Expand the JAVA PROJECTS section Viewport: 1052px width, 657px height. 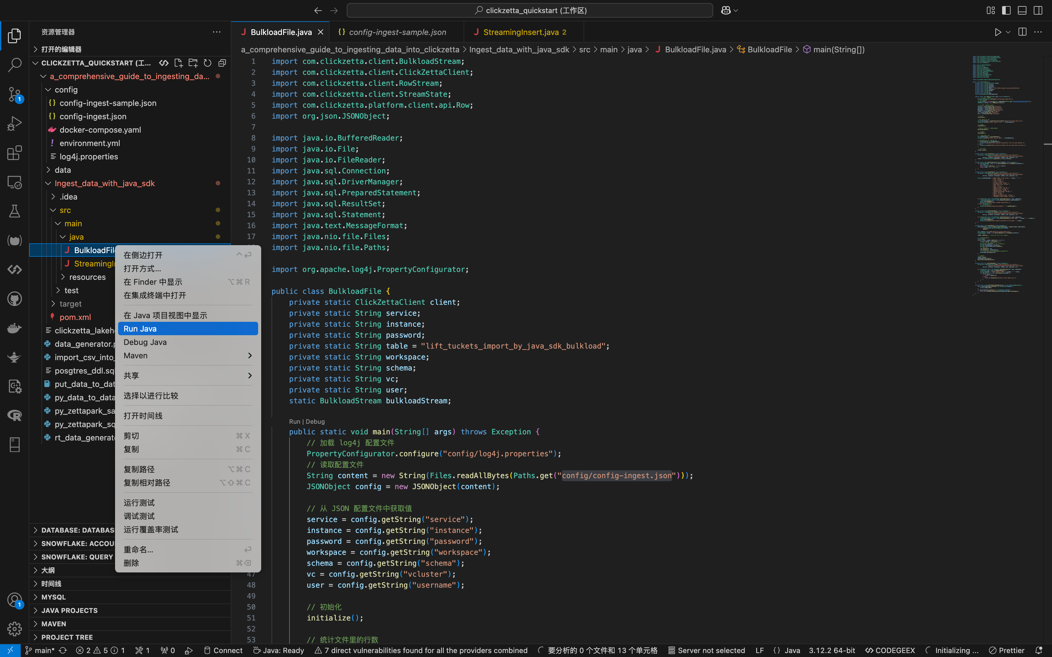(69, 610)
